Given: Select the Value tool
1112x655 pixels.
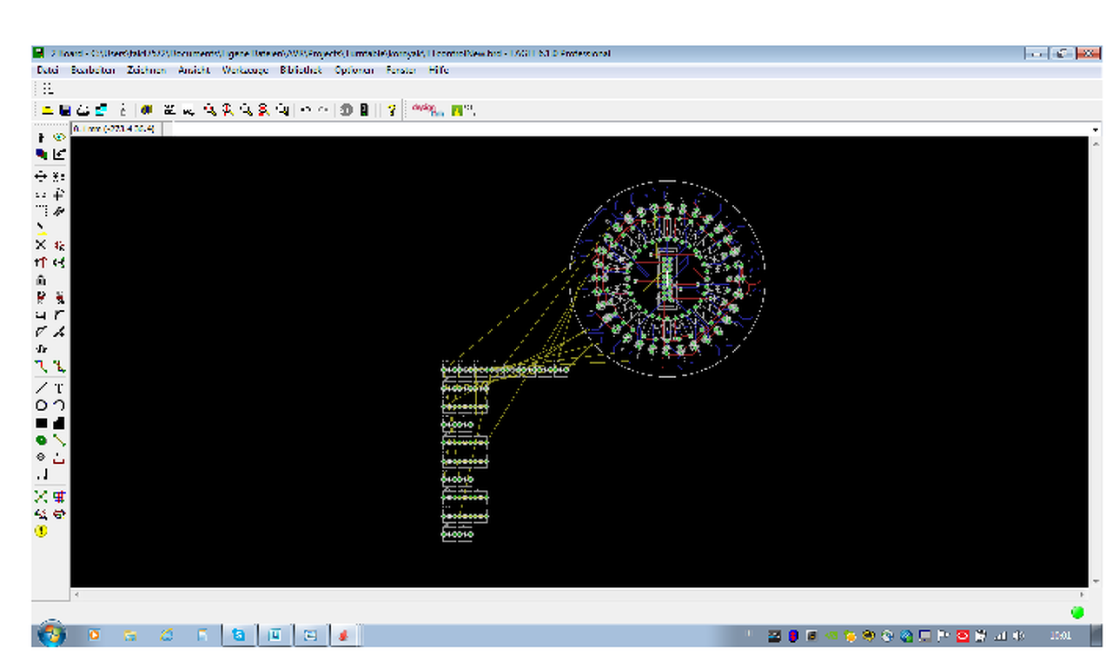Looking at the screenshot, I should point(59,297).
